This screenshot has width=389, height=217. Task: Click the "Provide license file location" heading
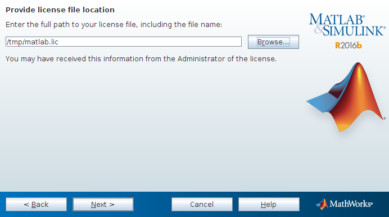click(x=60, y=10)
